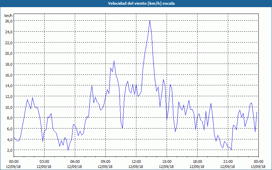Click the chart title 'Velocidad del viento [km/h] escala'
The height and width of the screenshot is (170, 272).
pos(141,3)
